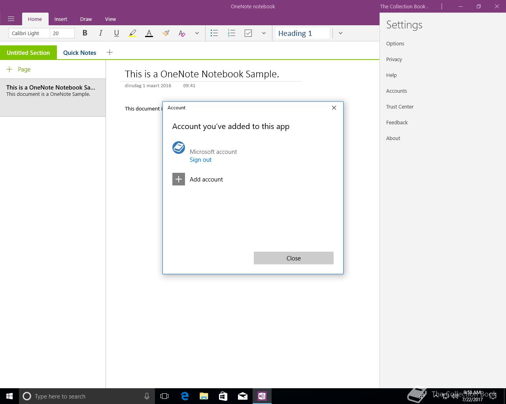Image resolution: width=506 pixels, height=404 pixels.
Task: Apply yellow text highlight
Action: (x=132, y=33)
